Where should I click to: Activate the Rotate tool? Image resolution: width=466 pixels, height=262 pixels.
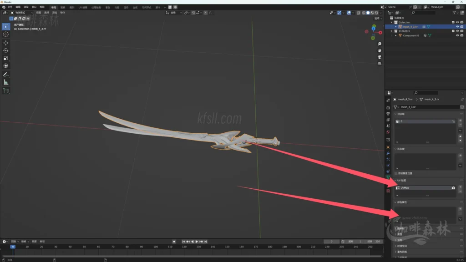[6, 50]
